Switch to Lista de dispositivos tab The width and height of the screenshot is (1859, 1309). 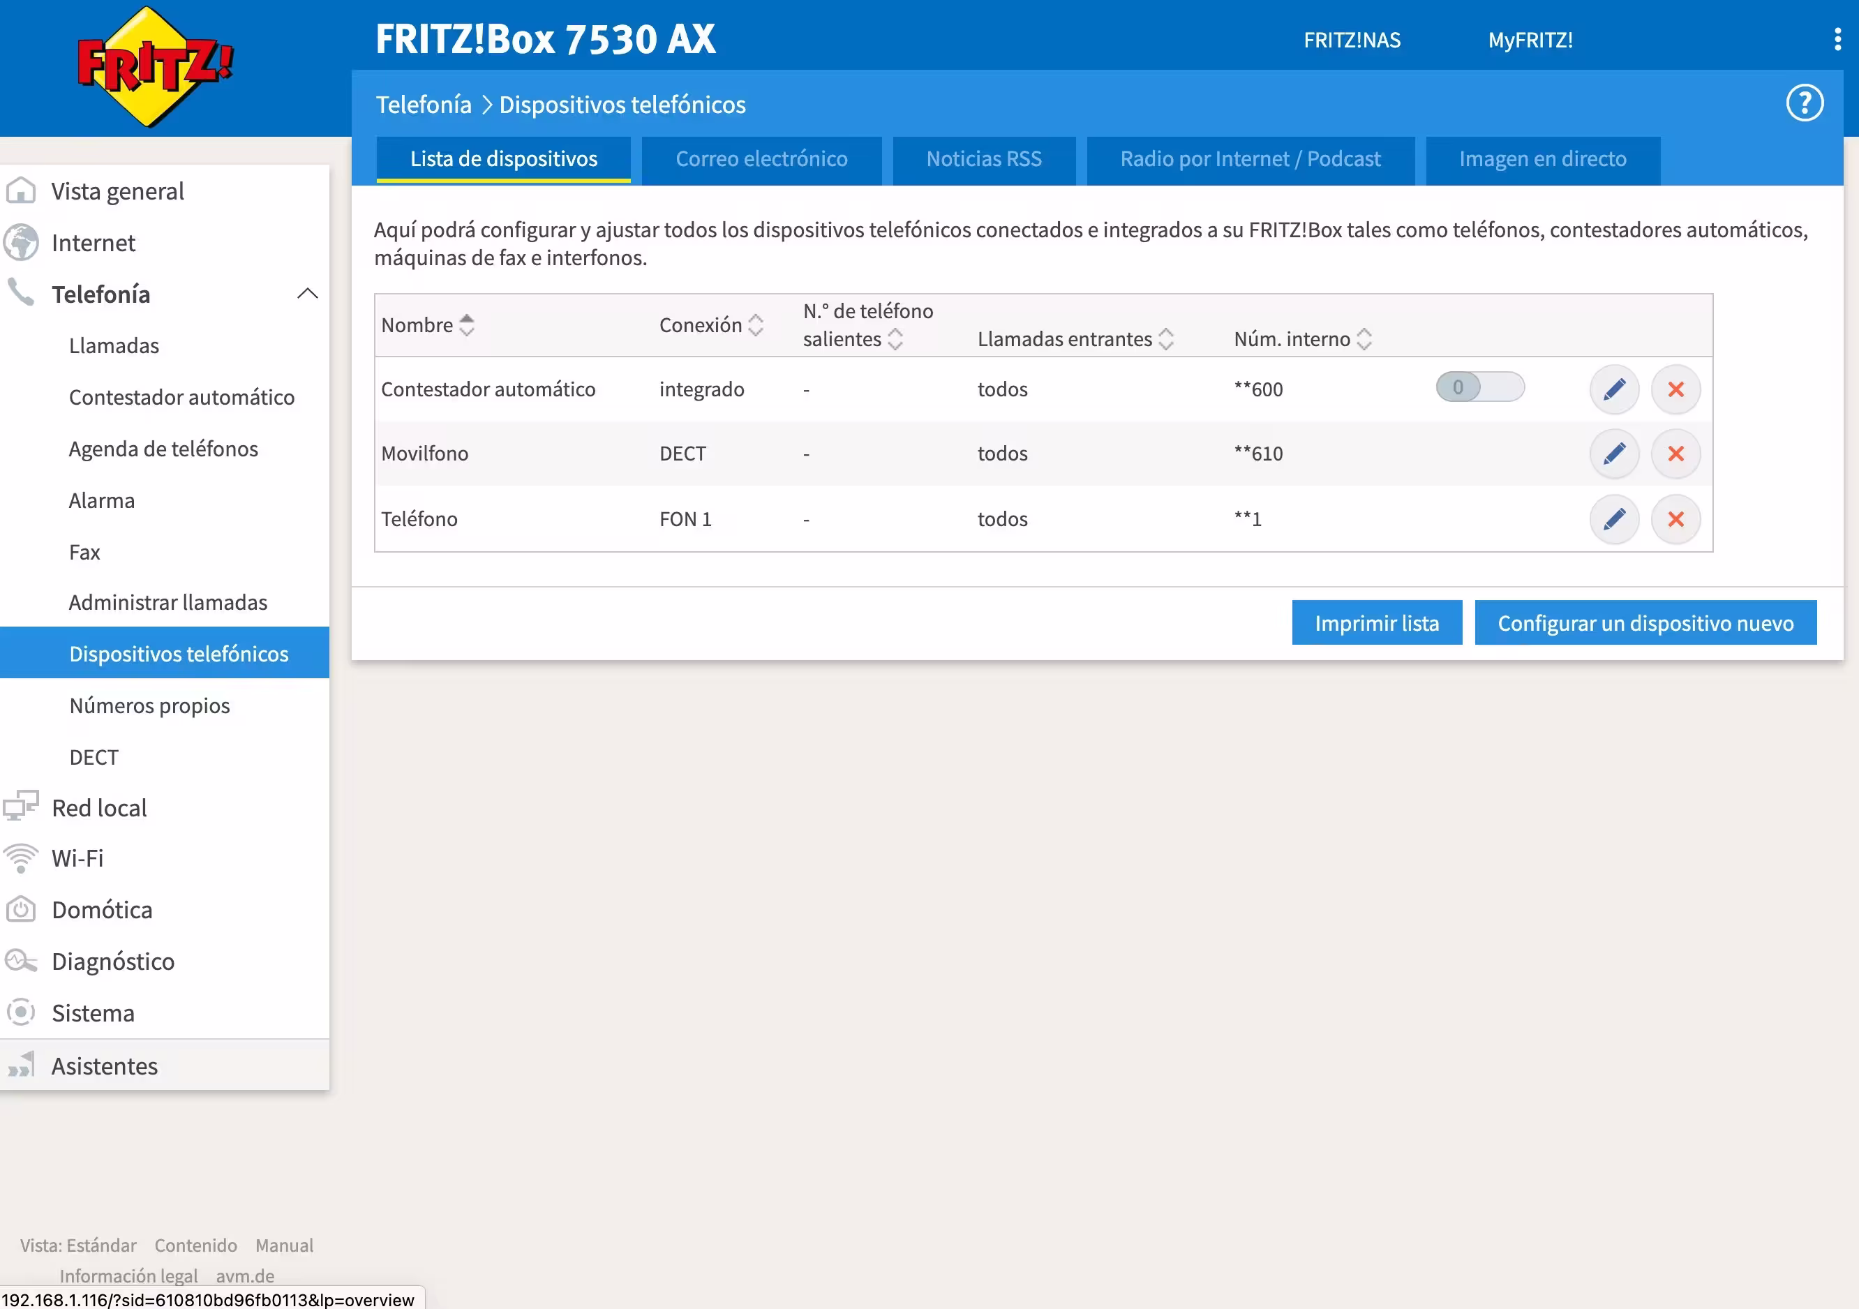504,160
